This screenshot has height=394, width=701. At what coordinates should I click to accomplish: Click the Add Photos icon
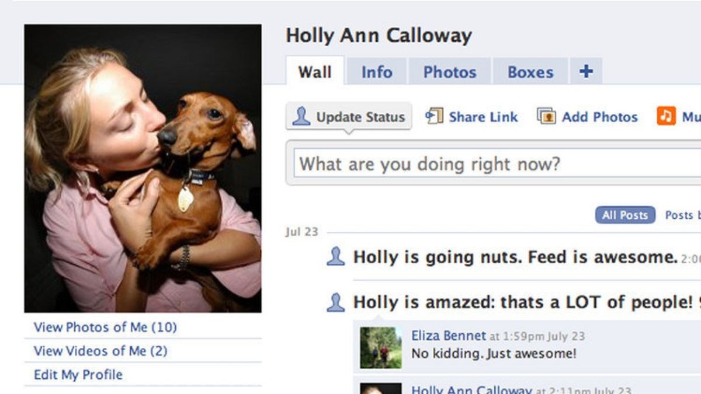coord(546,116)
